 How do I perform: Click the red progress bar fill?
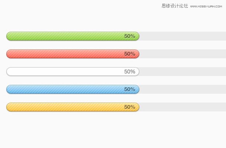[x=73, y=54]
